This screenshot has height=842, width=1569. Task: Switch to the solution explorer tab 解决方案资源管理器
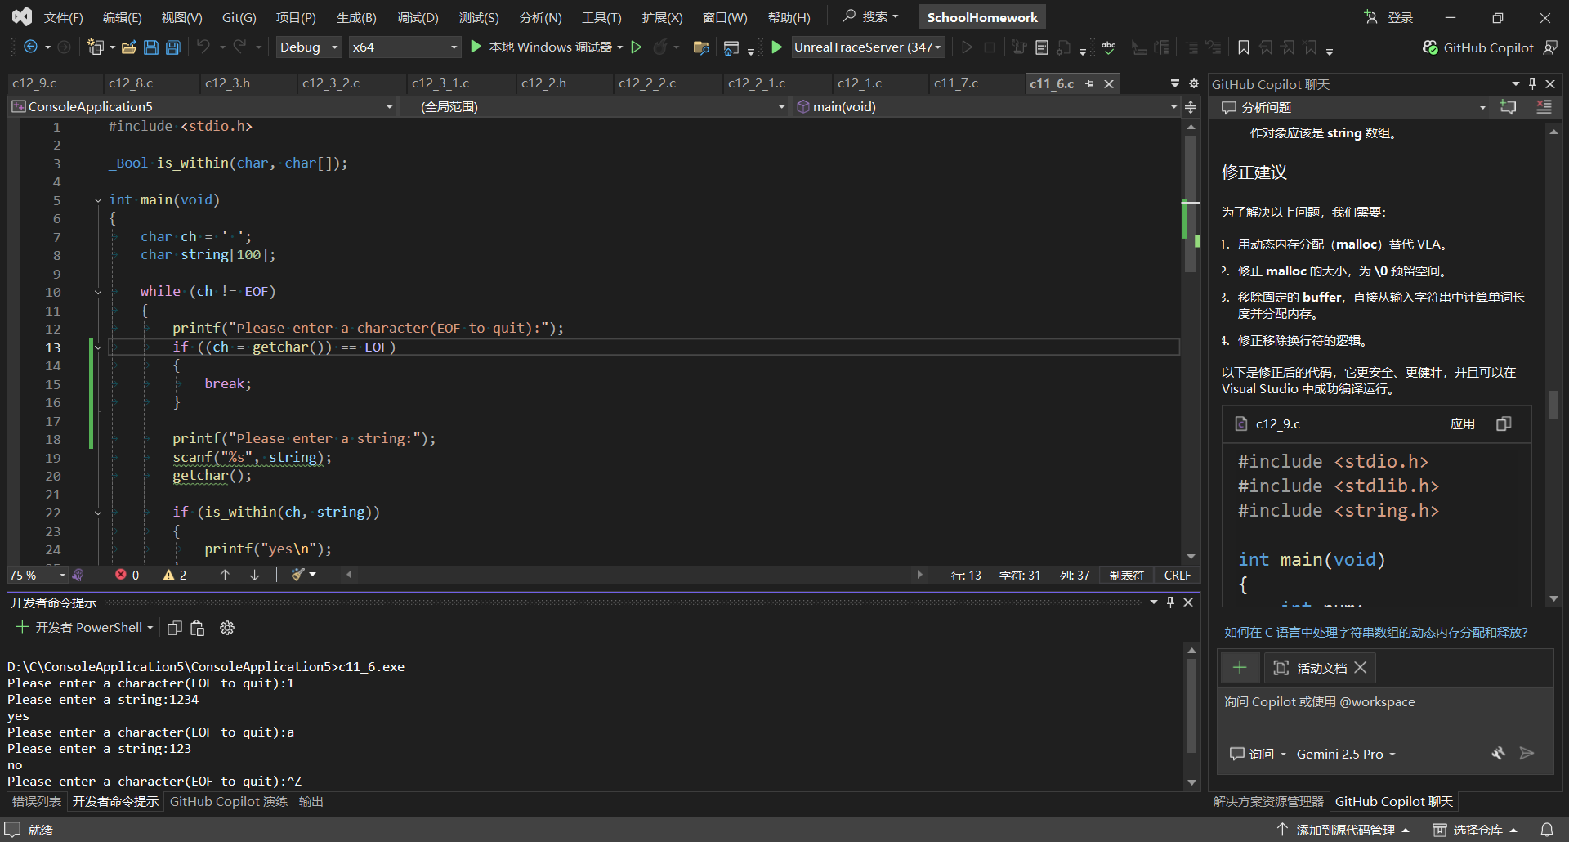point(1268,802)
